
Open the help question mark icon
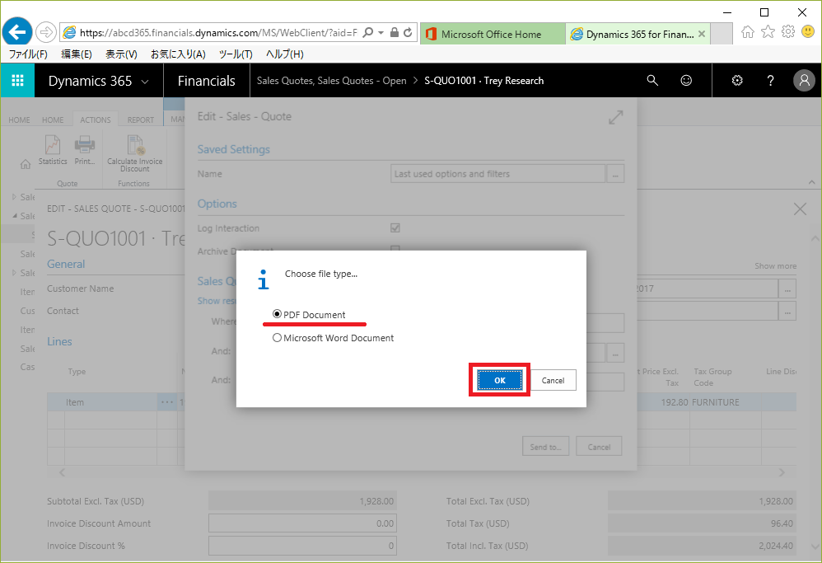point(770,80)
